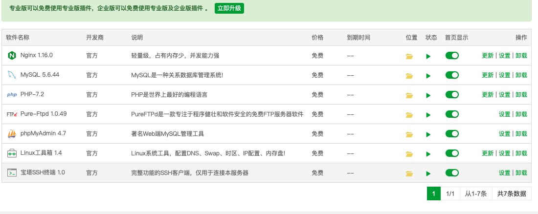The width and height of the screenshot is (538, 214).
Task: Toggle phpMyAdmin homepage display switch
Action: point(452,133)
